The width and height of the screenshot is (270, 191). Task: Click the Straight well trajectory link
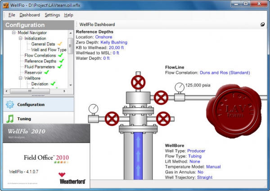tap(205, 178)
